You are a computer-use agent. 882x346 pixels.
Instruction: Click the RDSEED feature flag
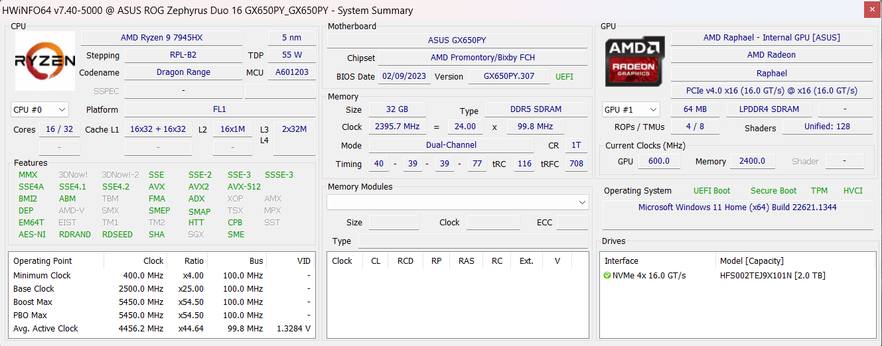click(117, 234)
